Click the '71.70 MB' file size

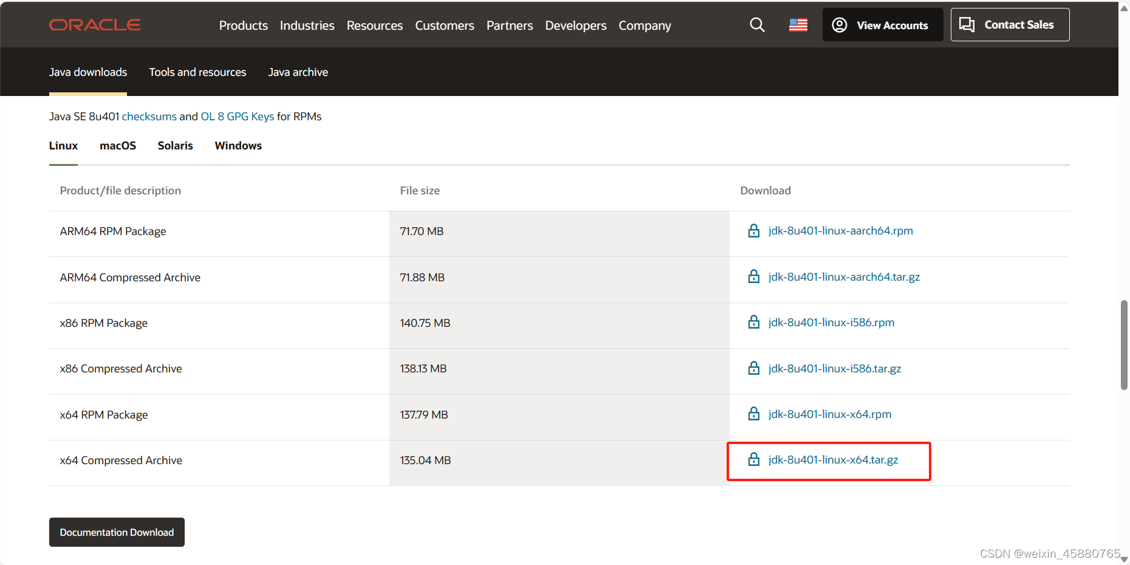point(422,231)
